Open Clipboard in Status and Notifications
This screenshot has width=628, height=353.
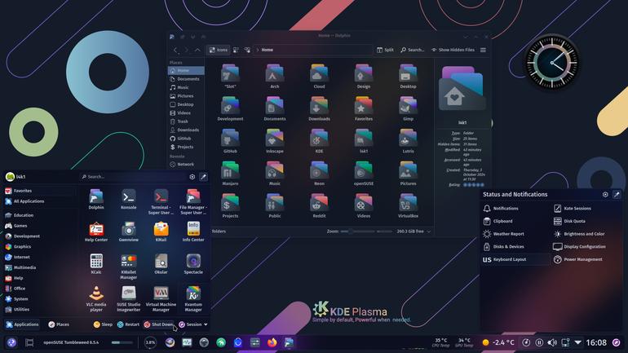pyautogui.click(x=515, y=221)
